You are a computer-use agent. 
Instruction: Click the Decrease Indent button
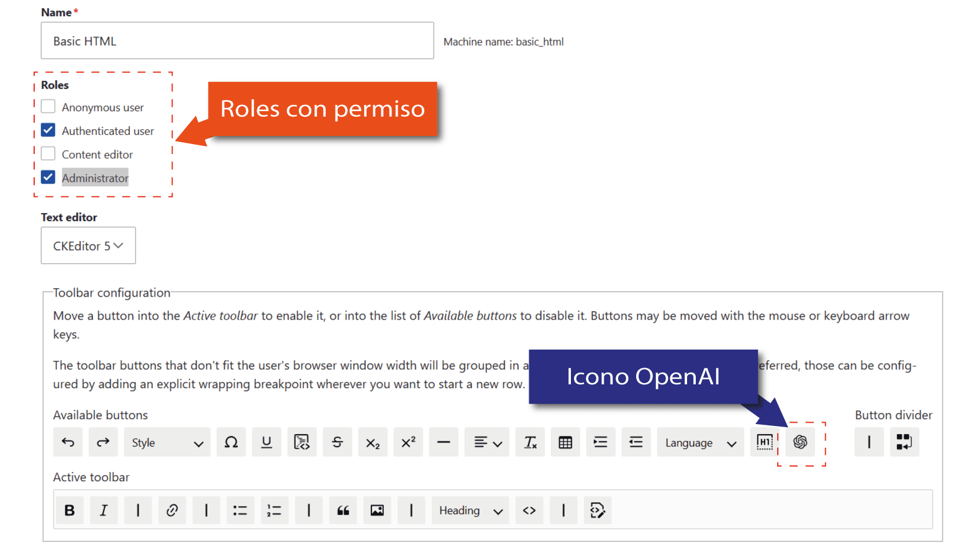click(x=636, y=442)
